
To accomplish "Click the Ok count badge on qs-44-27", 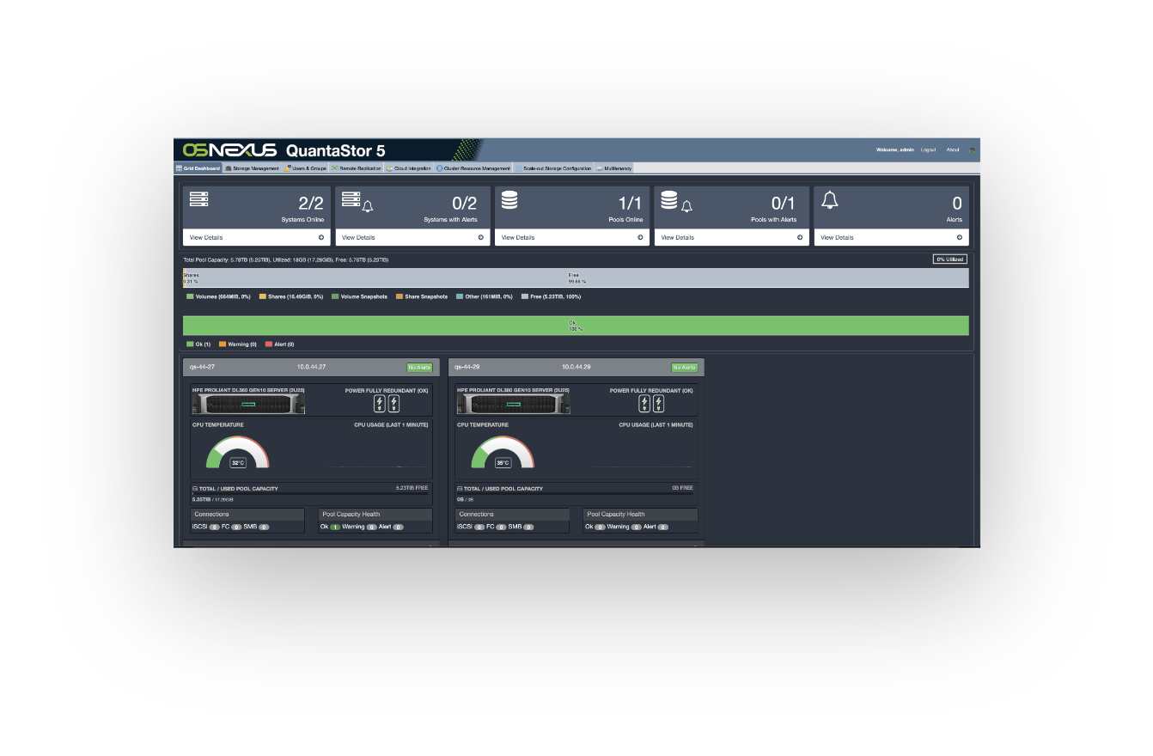I will coord(335,527).
